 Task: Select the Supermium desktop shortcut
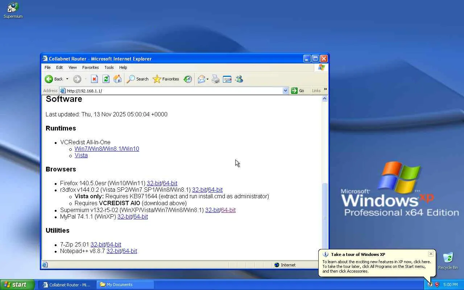(x=13, y=10)
